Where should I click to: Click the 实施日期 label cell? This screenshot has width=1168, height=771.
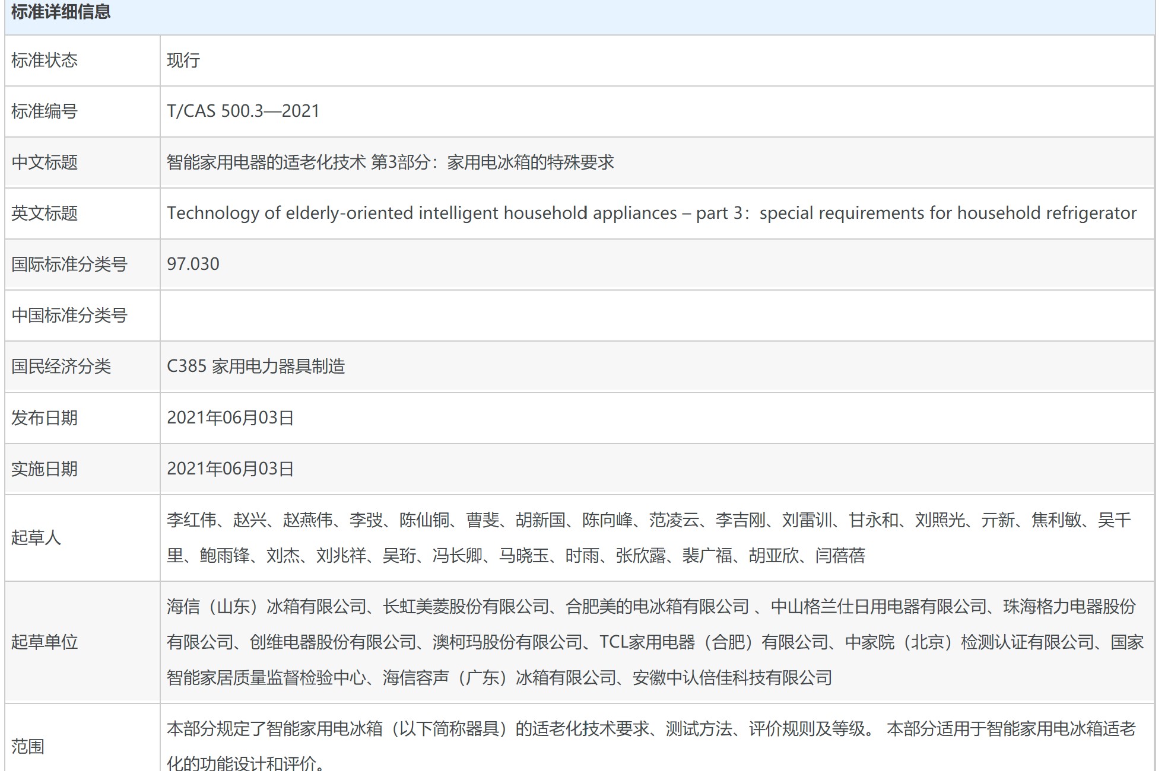tap(45, 469)
